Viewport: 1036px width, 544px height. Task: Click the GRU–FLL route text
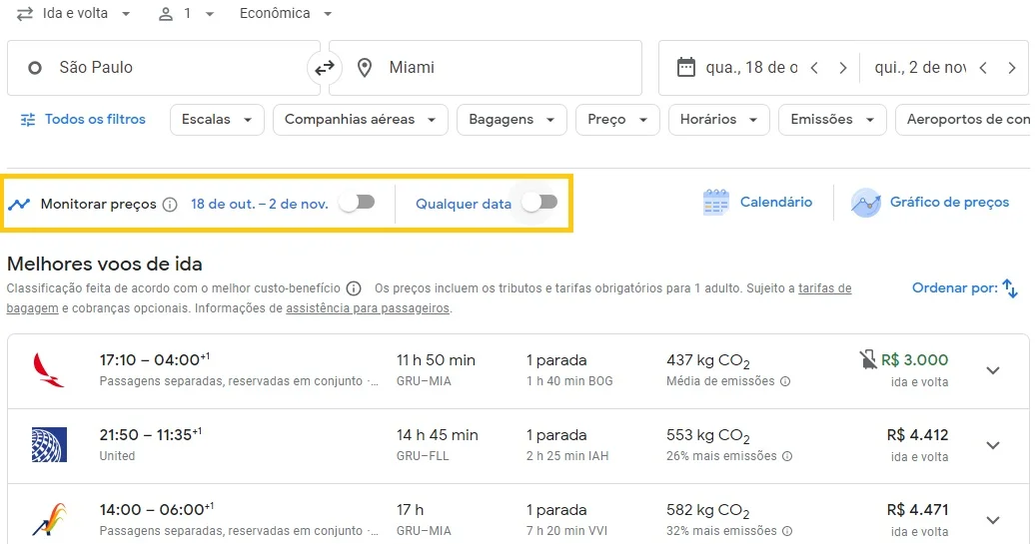pyautogui.click(x=423, y=456)
